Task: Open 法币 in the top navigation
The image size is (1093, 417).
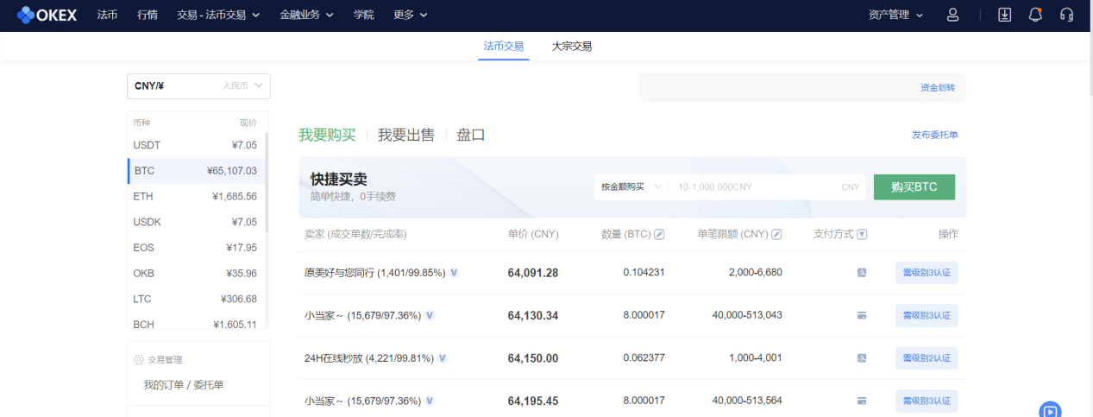Action: (108, 15)
